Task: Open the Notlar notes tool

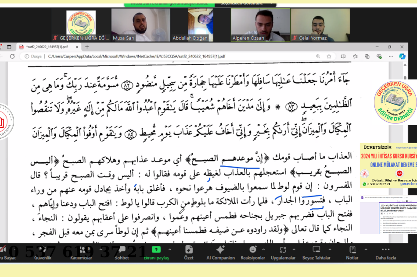Action: 352,249
